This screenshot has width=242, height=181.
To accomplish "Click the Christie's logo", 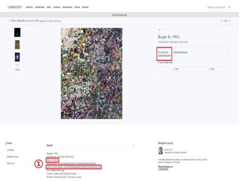I will pyautogui.click(x=15, y=7).
